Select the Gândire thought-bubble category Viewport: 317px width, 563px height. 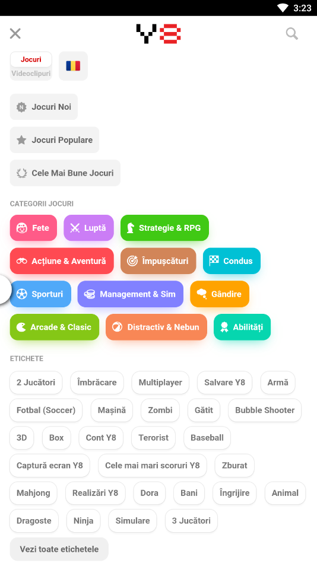[220, 294]
